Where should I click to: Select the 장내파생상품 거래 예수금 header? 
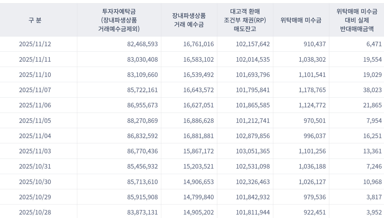point(189,20)
